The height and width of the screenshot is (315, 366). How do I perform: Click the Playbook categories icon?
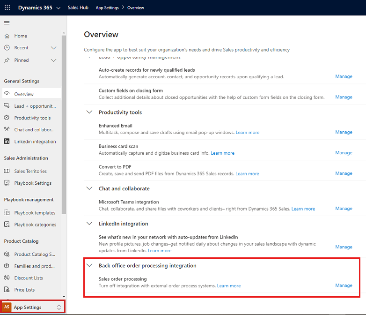coord(7,224)
